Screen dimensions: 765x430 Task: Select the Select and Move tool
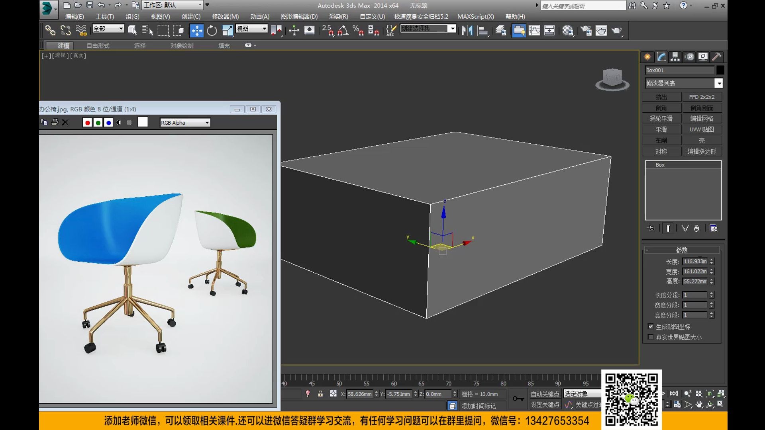(x=196, y=30)
